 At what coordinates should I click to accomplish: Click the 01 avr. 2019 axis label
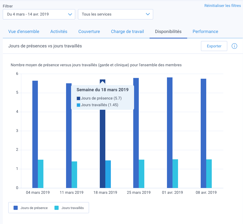(173, 192)
